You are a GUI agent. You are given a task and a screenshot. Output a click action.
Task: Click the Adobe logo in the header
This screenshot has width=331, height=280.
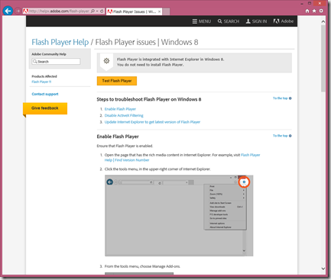coord(284,21)
